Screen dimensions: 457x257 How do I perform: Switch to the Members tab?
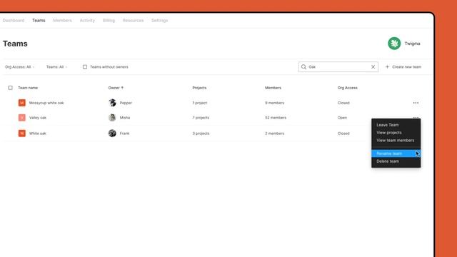click(x=62, y=21)
